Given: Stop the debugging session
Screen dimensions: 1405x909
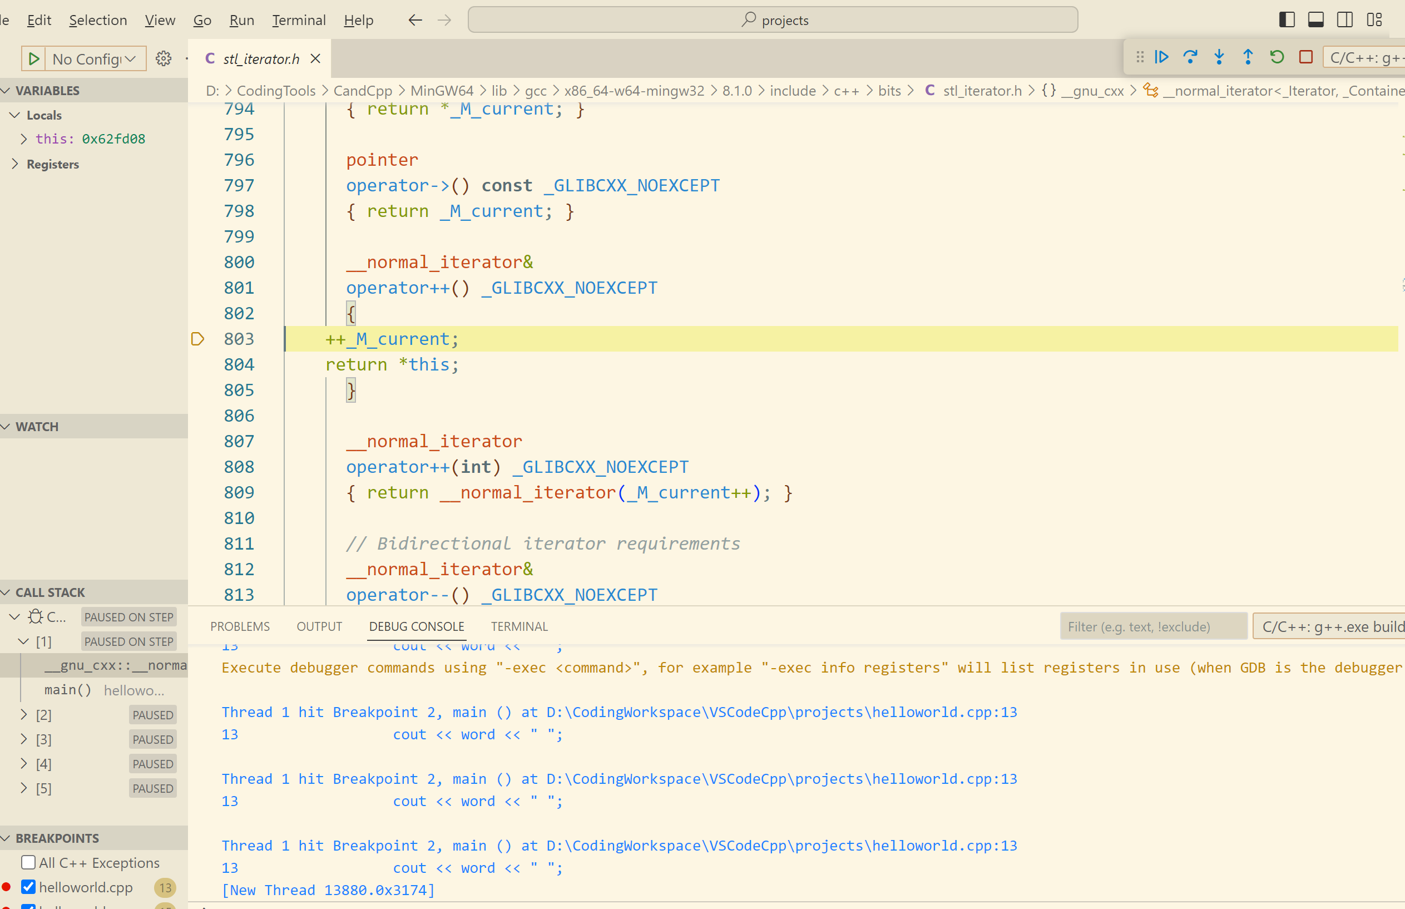Looking at the screenshot, I should coord(1306,57).
